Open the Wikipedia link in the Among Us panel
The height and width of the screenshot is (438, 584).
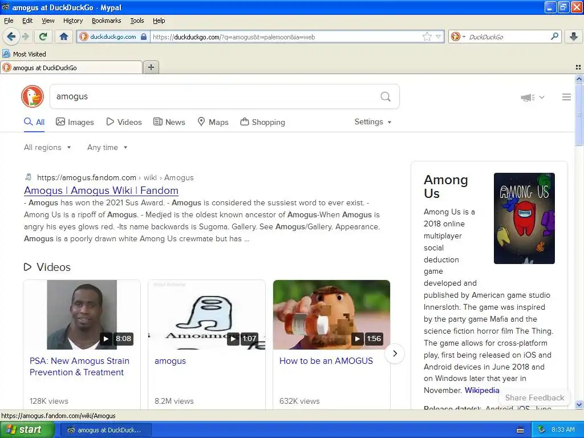click(482, 390)
